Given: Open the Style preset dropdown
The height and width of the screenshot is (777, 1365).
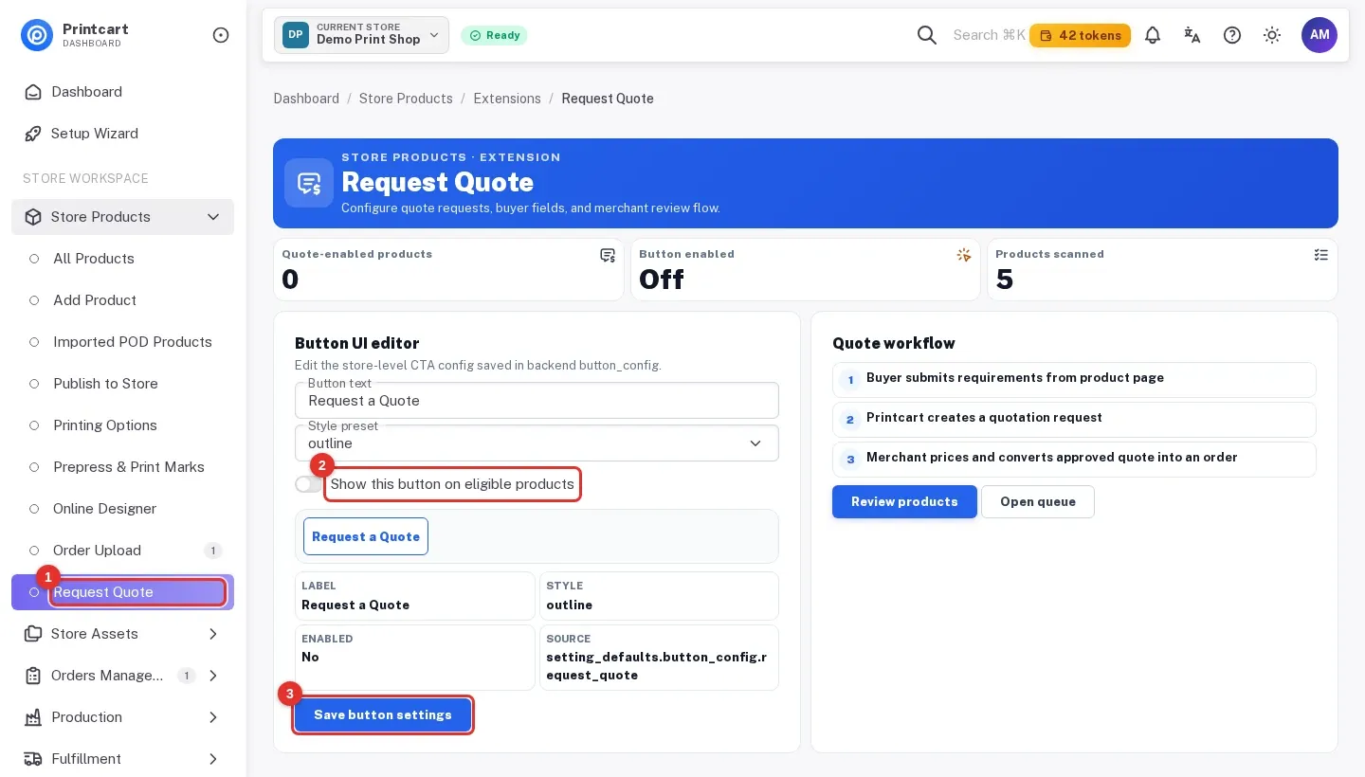Looking at the screenshot, I should (537, 443).
